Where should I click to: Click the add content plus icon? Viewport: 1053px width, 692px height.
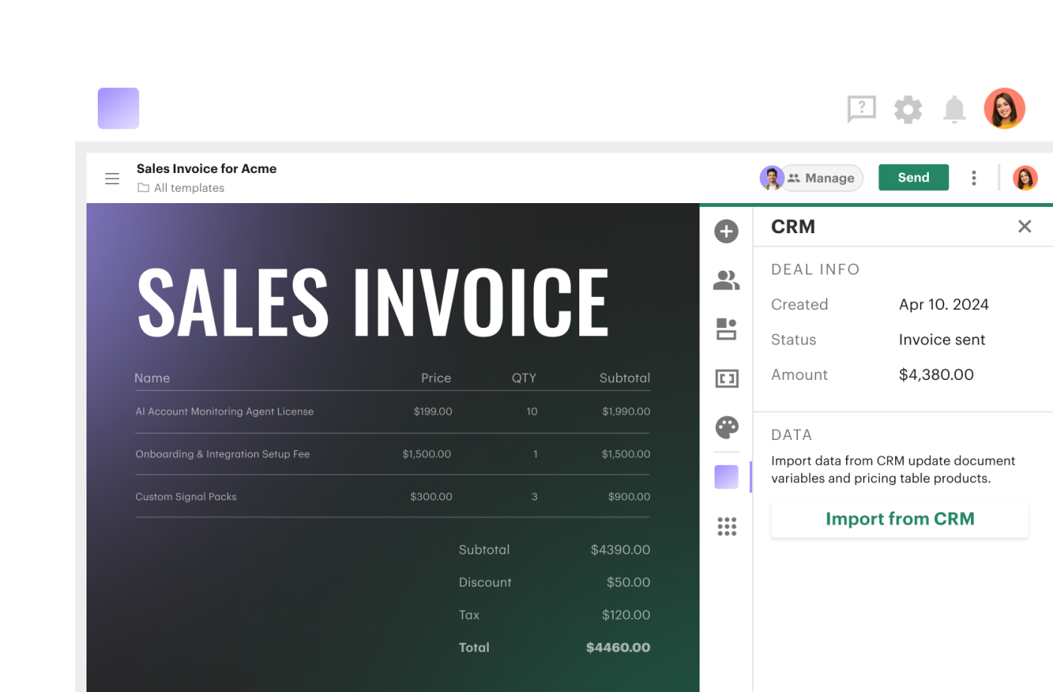coord(726,232)
